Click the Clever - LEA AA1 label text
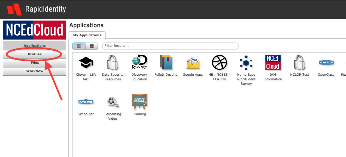 (x=86, y=77)
